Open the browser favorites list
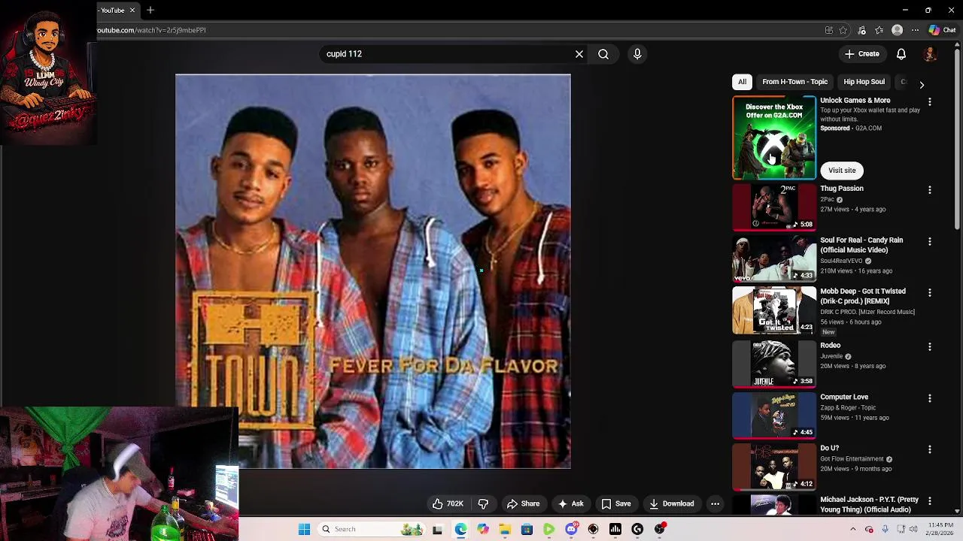 tap(879, 30)
